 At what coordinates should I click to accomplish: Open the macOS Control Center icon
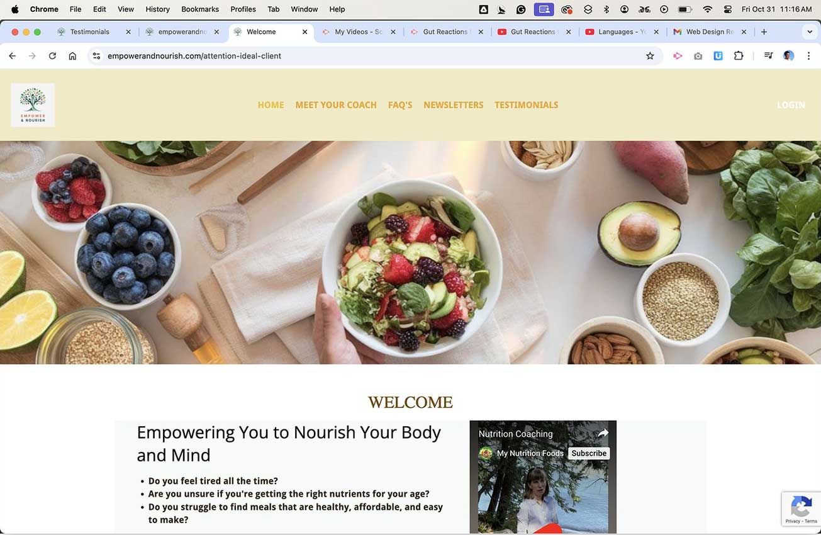728,9
